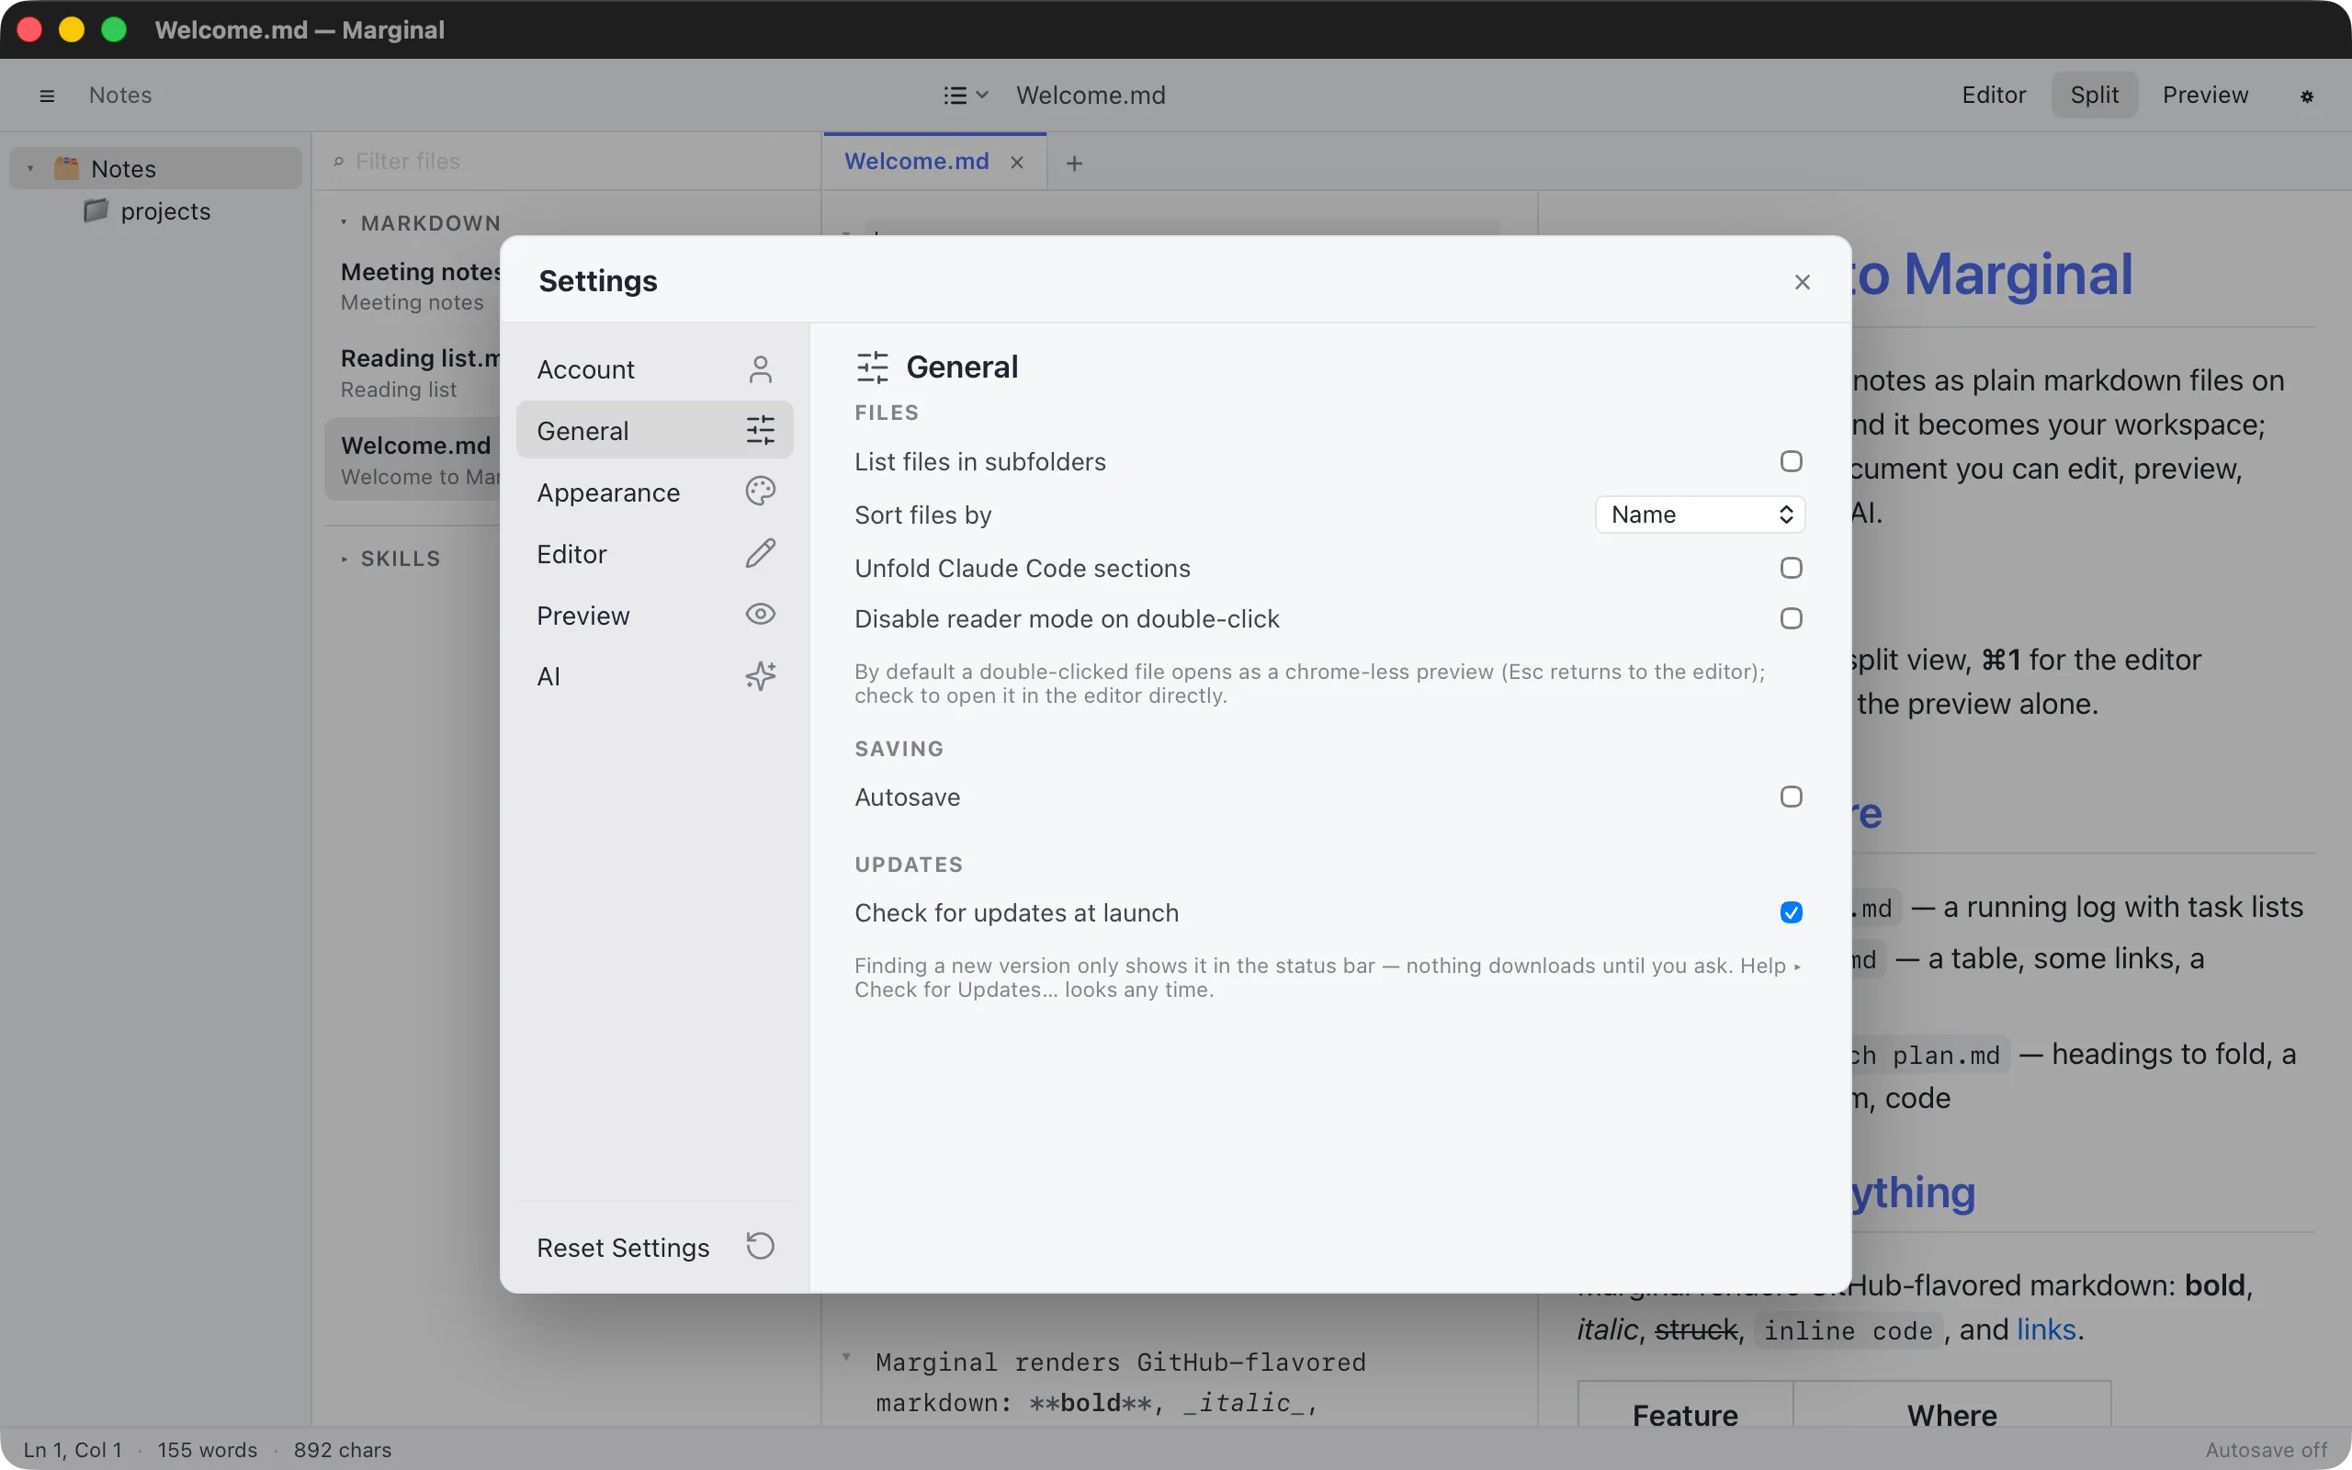Turn on the Autosave checkbox
Viewport: 2352px width, 1470px height.
click(x=1792, y=797)
